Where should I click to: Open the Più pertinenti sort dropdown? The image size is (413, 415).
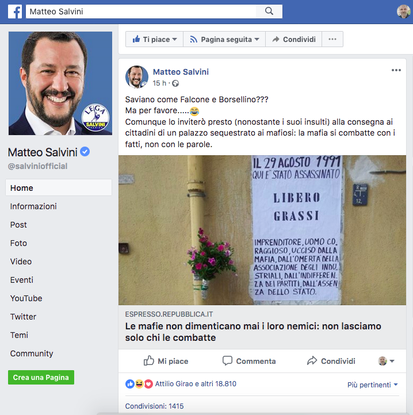click(373, 385)
